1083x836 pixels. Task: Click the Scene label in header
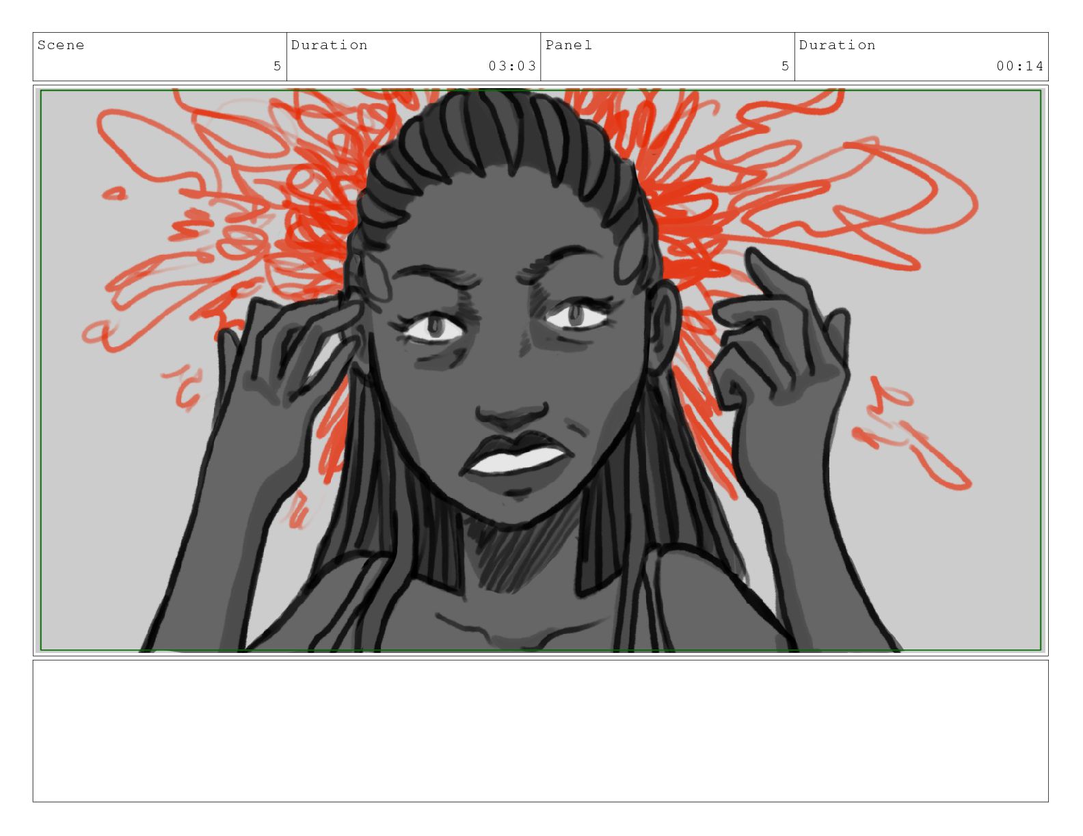61,45
